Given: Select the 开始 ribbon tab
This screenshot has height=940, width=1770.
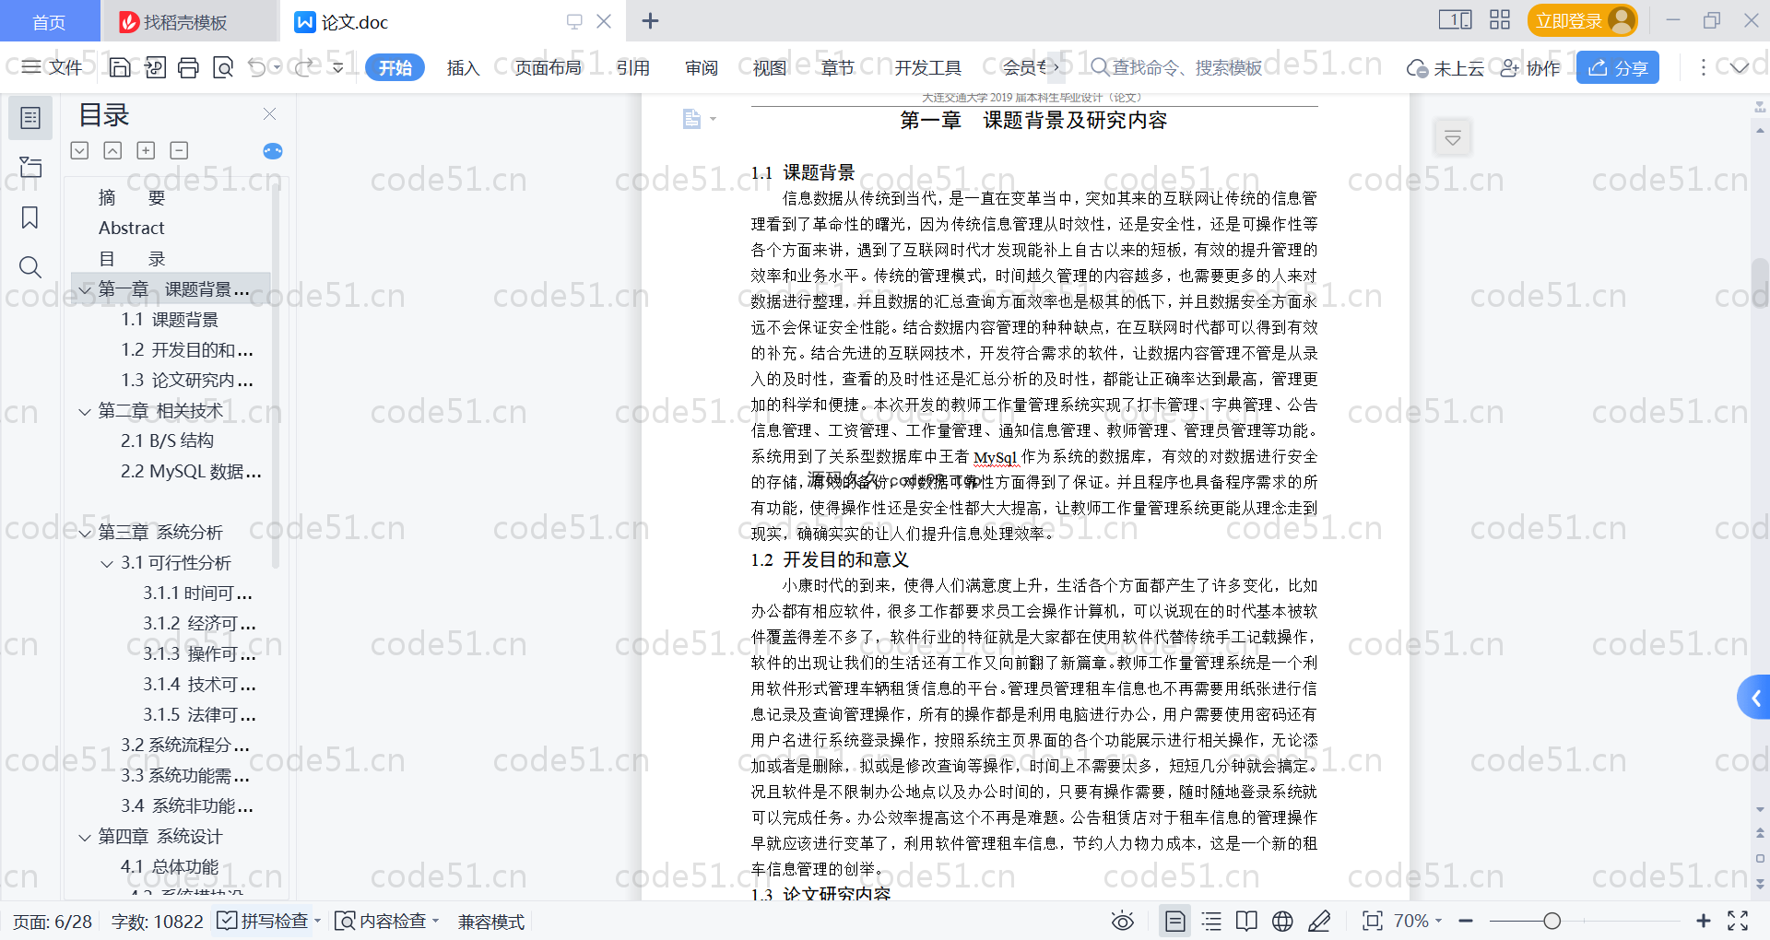Looking at the screenshot, I should click(395, 67).
